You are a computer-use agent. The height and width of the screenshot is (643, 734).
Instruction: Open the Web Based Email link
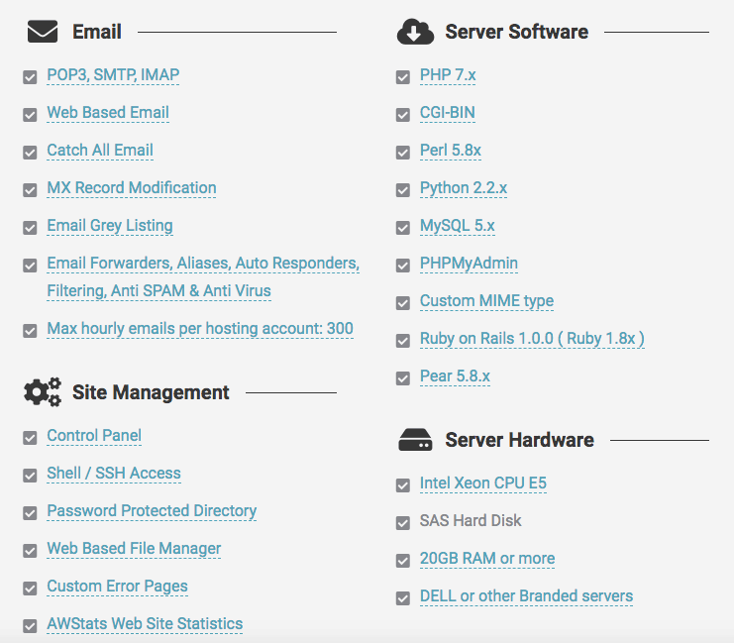[x=108, y=112]
